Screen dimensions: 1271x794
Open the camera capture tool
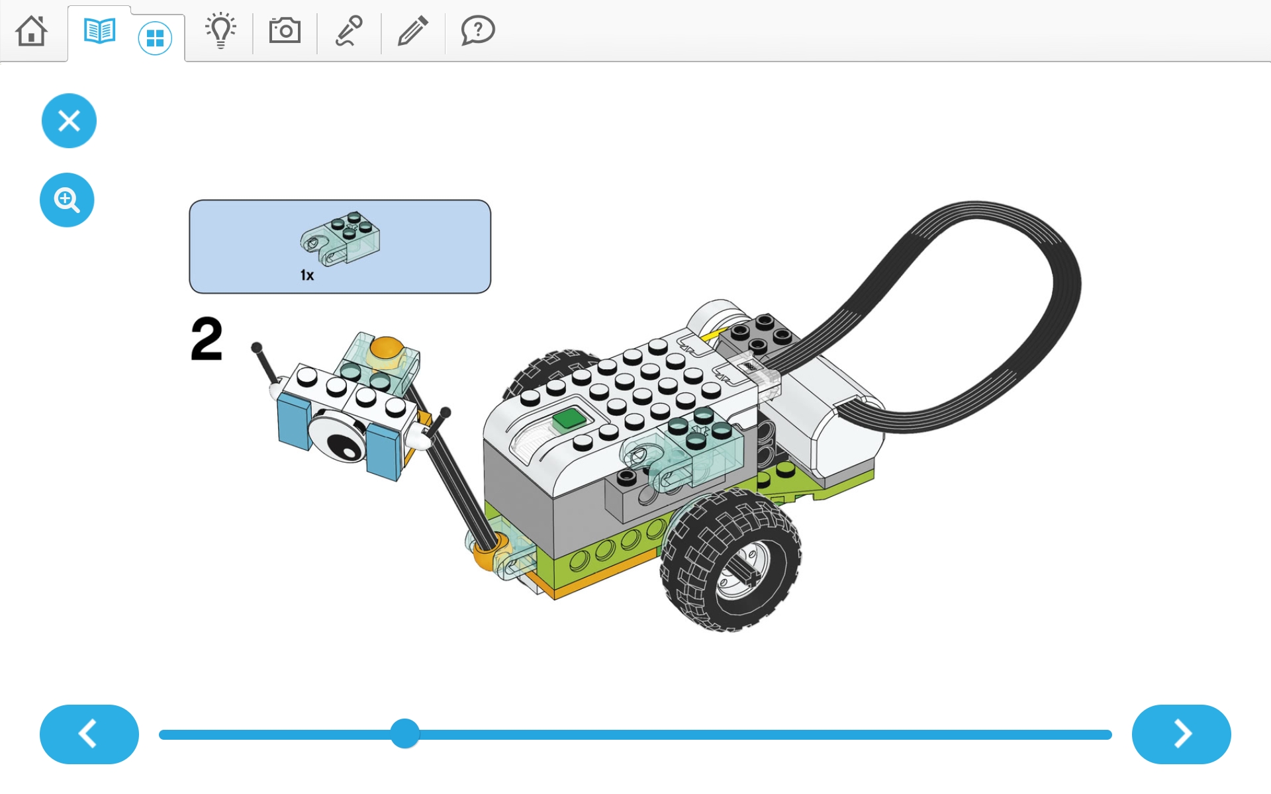[x=285, y=30]
